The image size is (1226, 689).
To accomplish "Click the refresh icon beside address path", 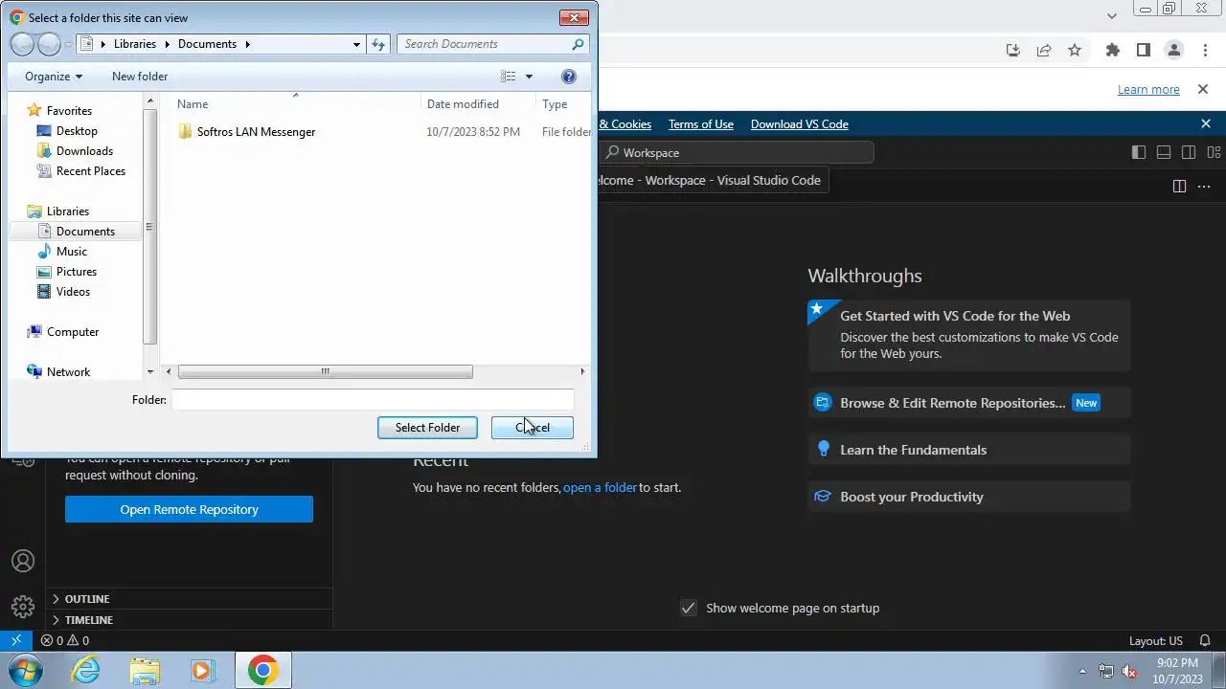I will click(x=378, y=44).
